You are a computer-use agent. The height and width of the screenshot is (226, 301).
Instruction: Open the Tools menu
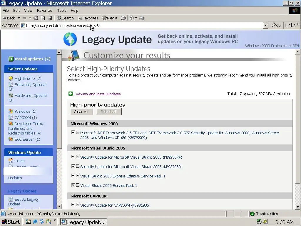tap(62, 10)
